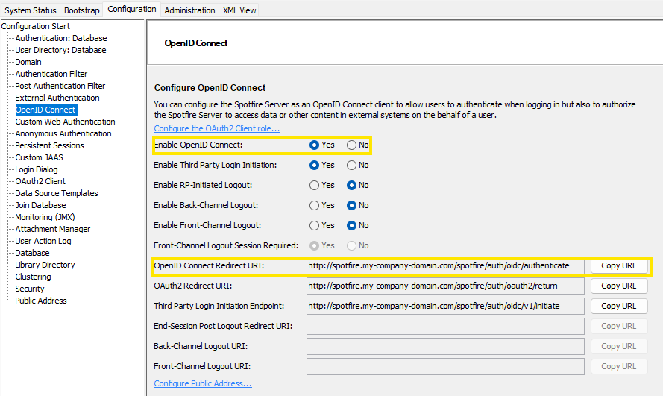Click the OpenID Connect Redirect URI field

(x=444, y=265)
